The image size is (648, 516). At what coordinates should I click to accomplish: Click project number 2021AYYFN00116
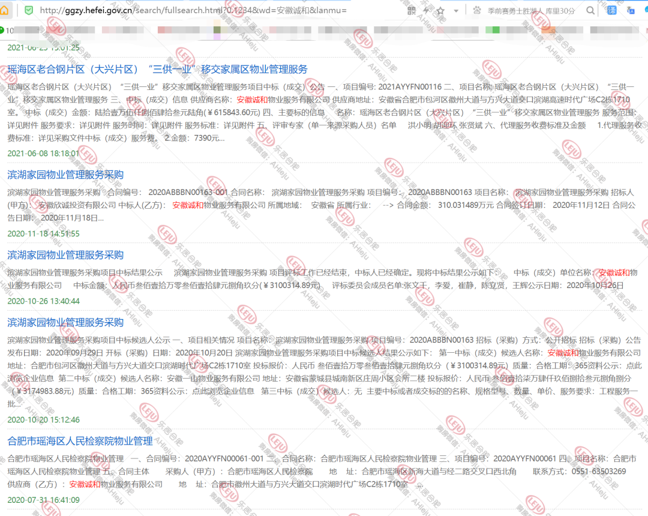click(x=410, y=87)
